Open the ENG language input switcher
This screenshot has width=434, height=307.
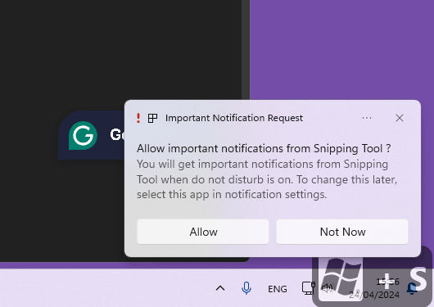278,289
